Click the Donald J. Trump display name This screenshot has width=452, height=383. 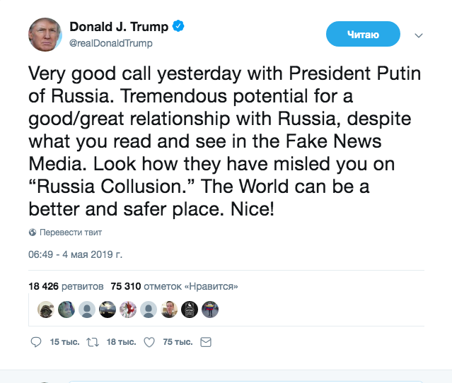pos(119,27)
